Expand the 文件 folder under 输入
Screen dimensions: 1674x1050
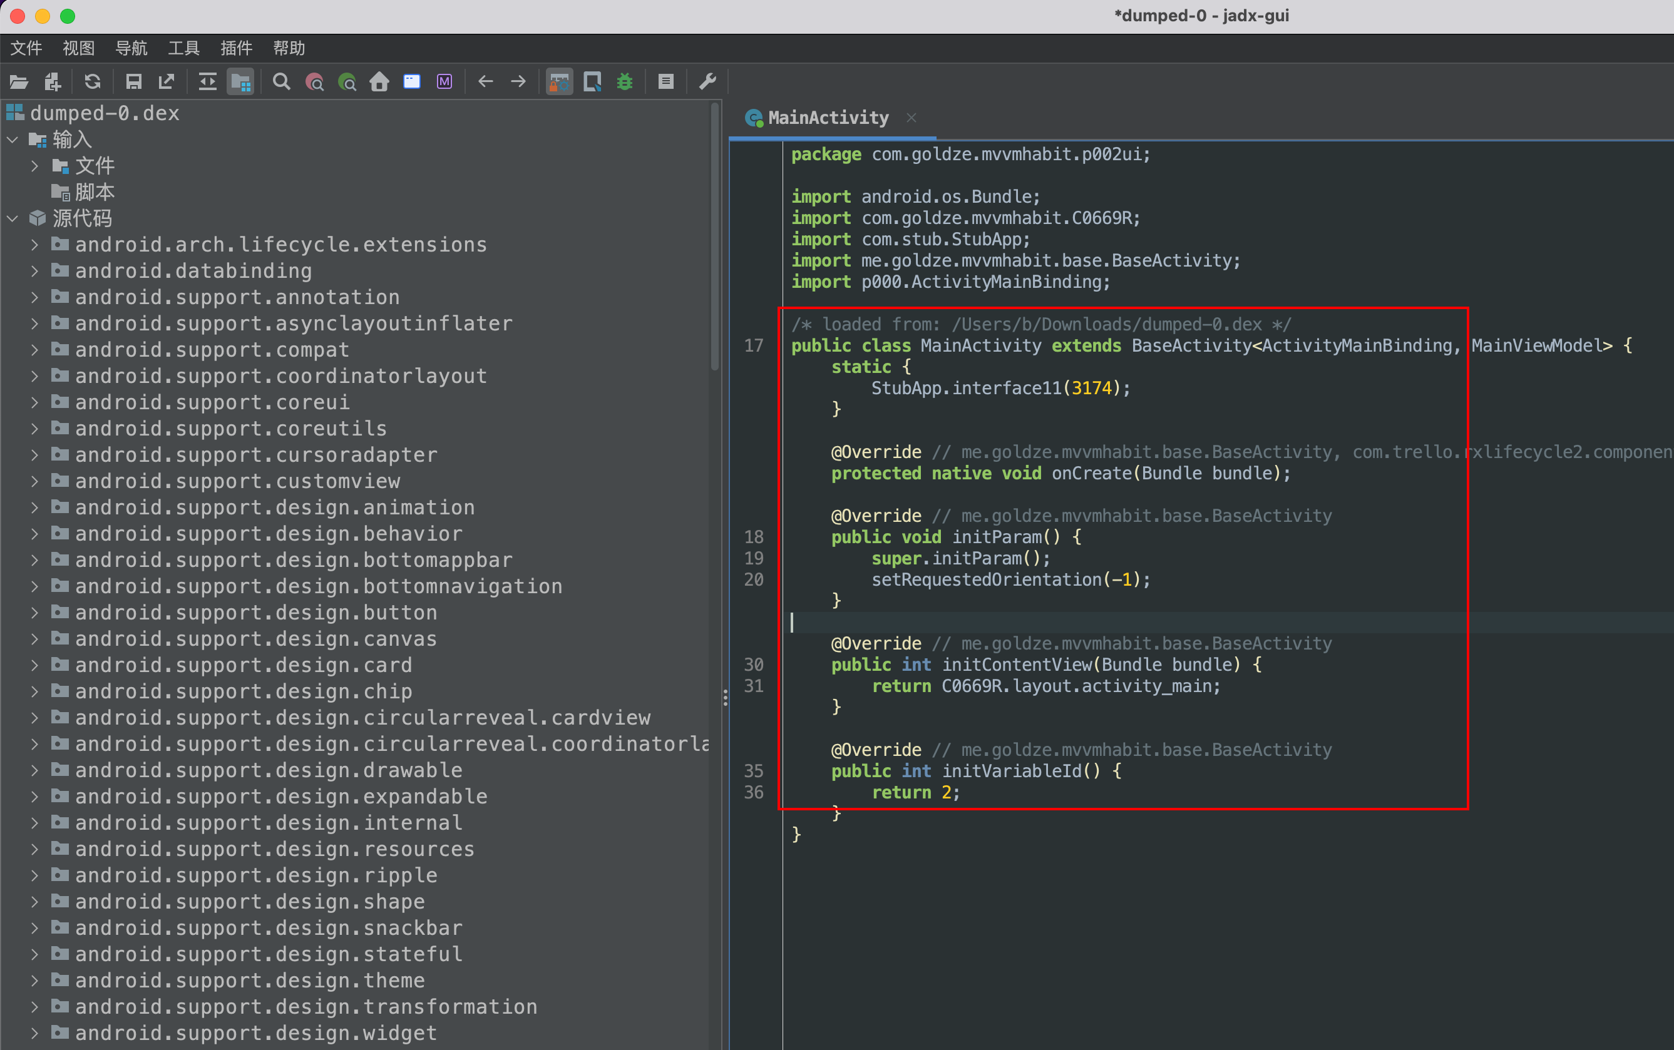click(x=34, y=166)
